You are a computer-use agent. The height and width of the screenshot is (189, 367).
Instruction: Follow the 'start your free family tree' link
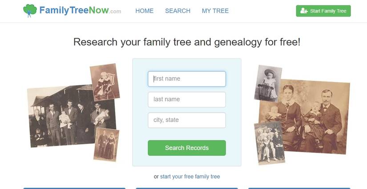coord(190,177)
